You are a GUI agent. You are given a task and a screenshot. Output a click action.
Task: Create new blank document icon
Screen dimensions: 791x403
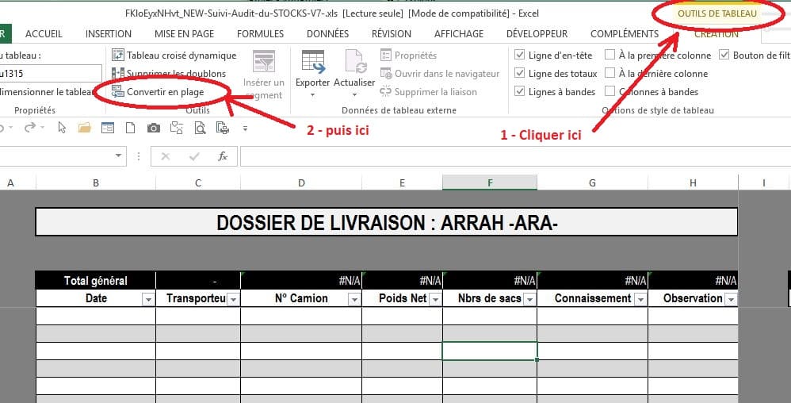point(130,129)
